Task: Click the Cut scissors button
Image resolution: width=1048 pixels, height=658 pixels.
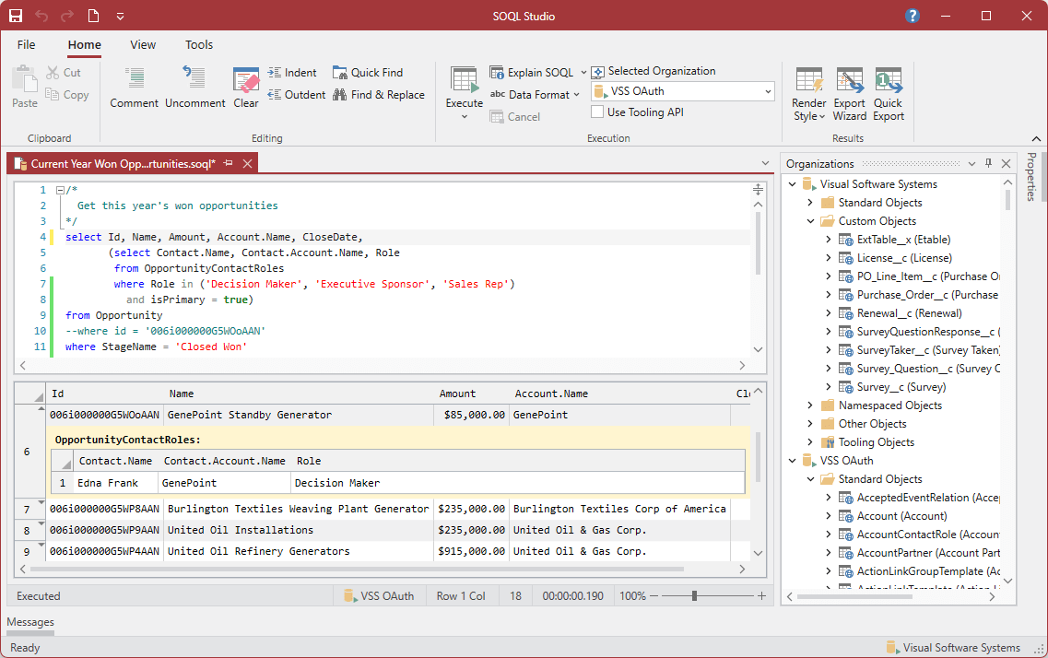Action: (64, 73)
